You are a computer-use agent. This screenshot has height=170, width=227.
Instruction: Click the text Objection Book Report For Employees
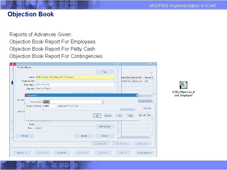(52, 42)
